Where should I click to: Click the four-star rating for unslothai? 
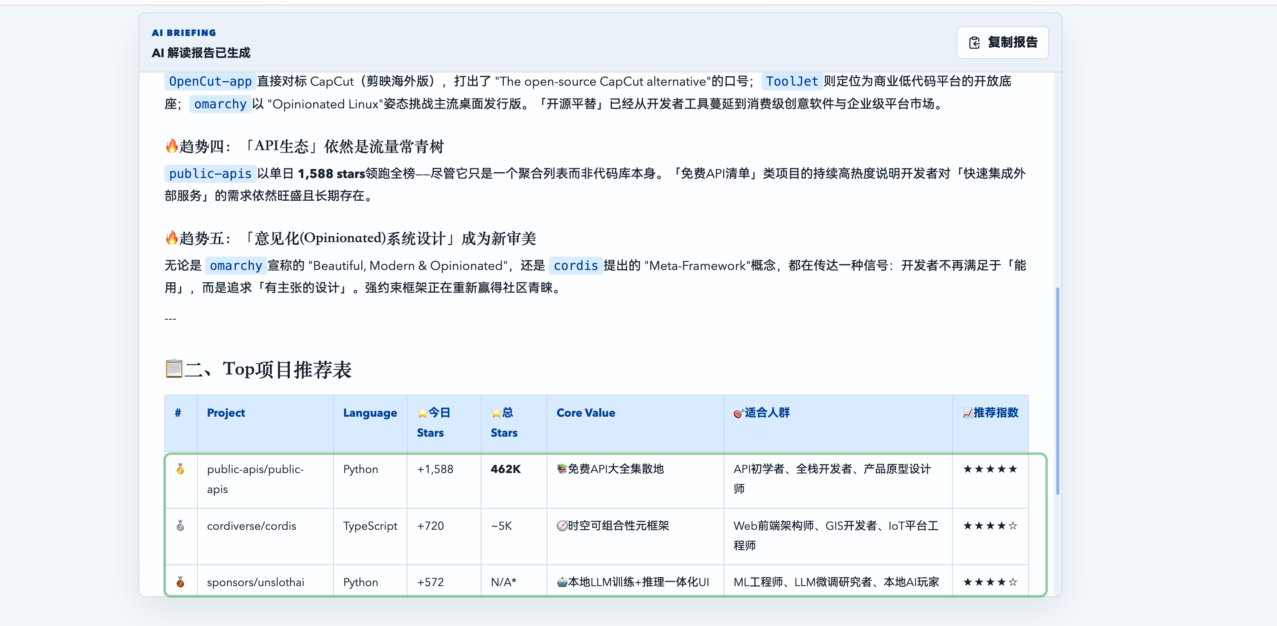(x=990, y=582)
